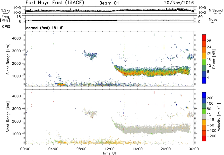
Task: Click the '200' velocity colorbar value
Action: [210, 98]
